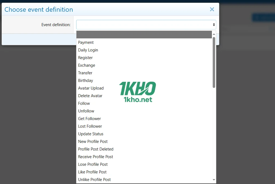Select the Update Status event
This screenshot has height=184, width=275.
91,134
